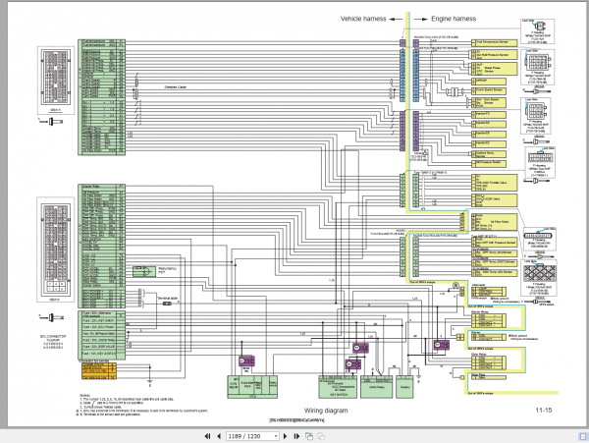589x443 pixels.
Task: Click the go to previous view icon
Action: (309, 436)
